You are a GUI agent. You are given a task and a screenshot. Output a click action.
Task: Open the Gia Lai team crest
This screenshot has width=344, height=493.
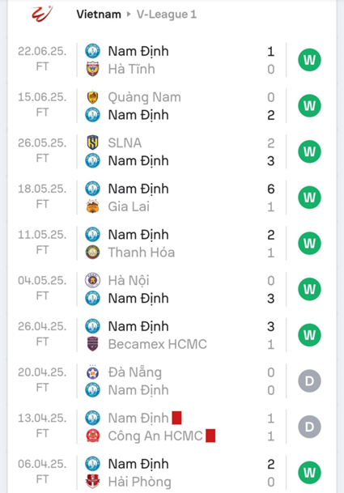(93, 206)
